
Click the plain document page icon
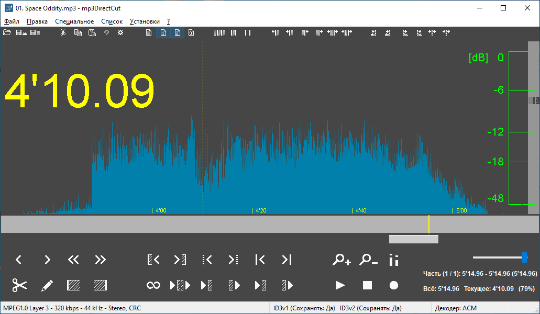point(149,32)
